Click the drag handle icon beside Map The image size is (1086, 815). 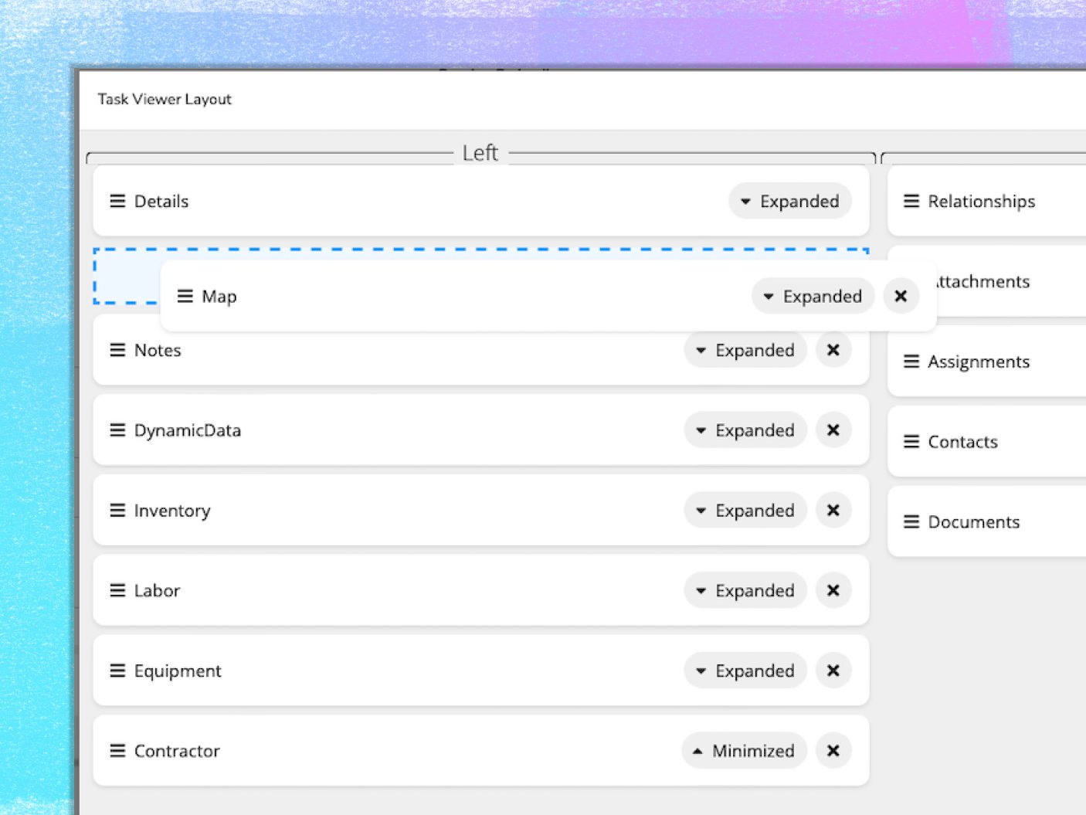[185, 296]
